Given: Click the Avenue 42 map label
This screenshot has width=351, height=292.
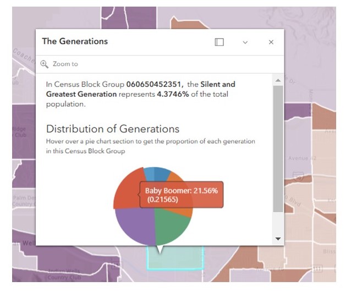Looking at the screenshot, I should point(300,158).
